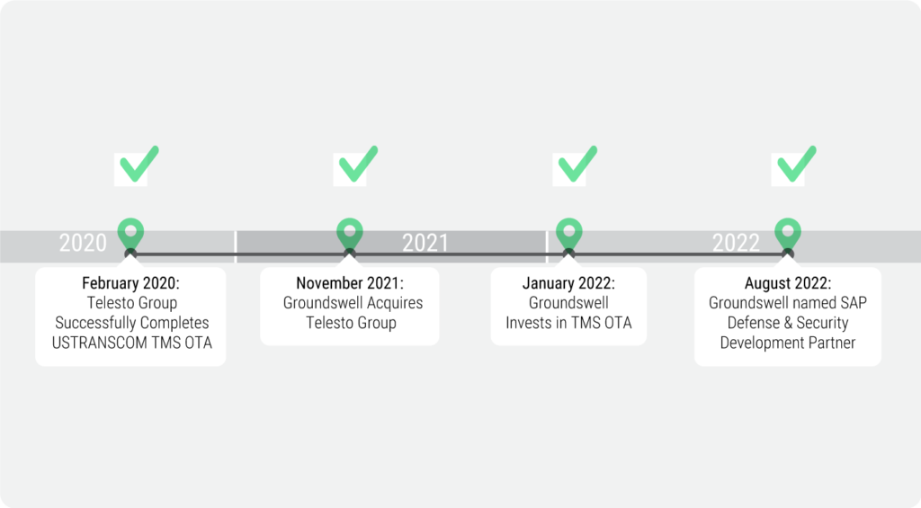Click the 2021 year label on timeline
Viewport: 921px width, 508px height.
[x=425, y=243]
